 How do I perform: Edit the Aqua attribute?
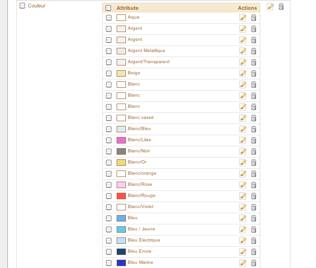pyautogui.click(x=243, y=18)
